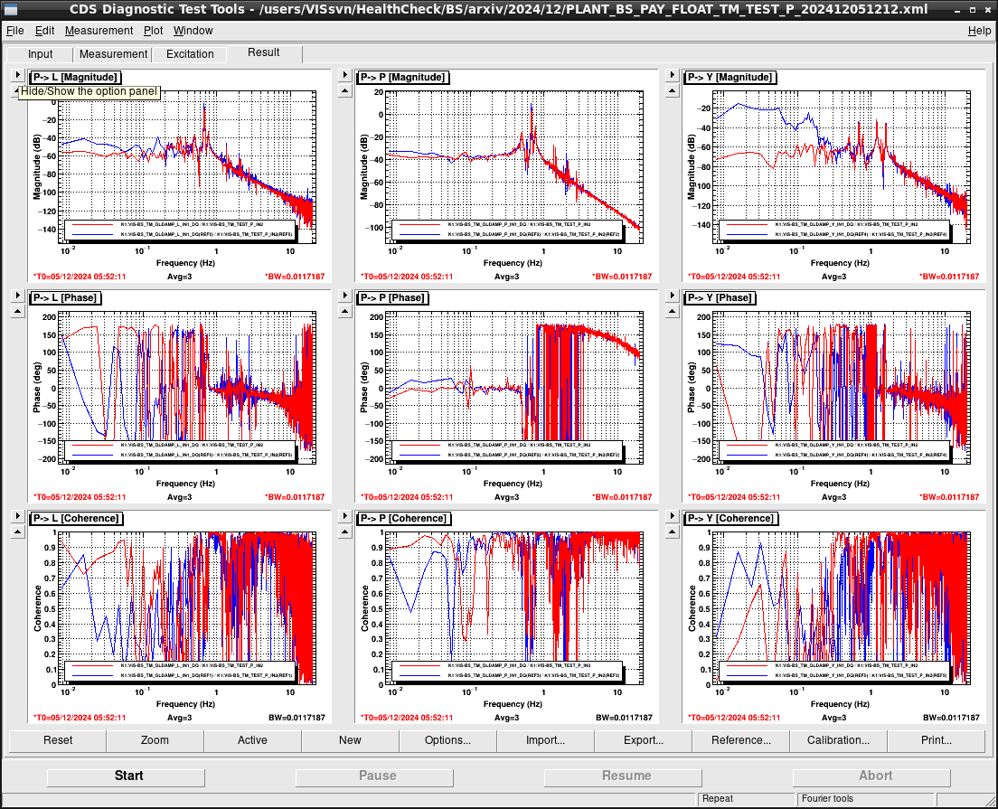This screenshot has height=809, width=998.
Task: Click right-arrow icon beside P-> Y [Magnitude] plot
Action: 673,74
